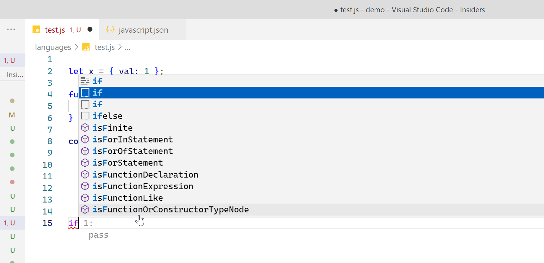Image resolution: width=544 pixels, height=263 pixels.
Task: Choose the isFunctionOrConstructorTypeNode completion
Action: pos(171,209)
